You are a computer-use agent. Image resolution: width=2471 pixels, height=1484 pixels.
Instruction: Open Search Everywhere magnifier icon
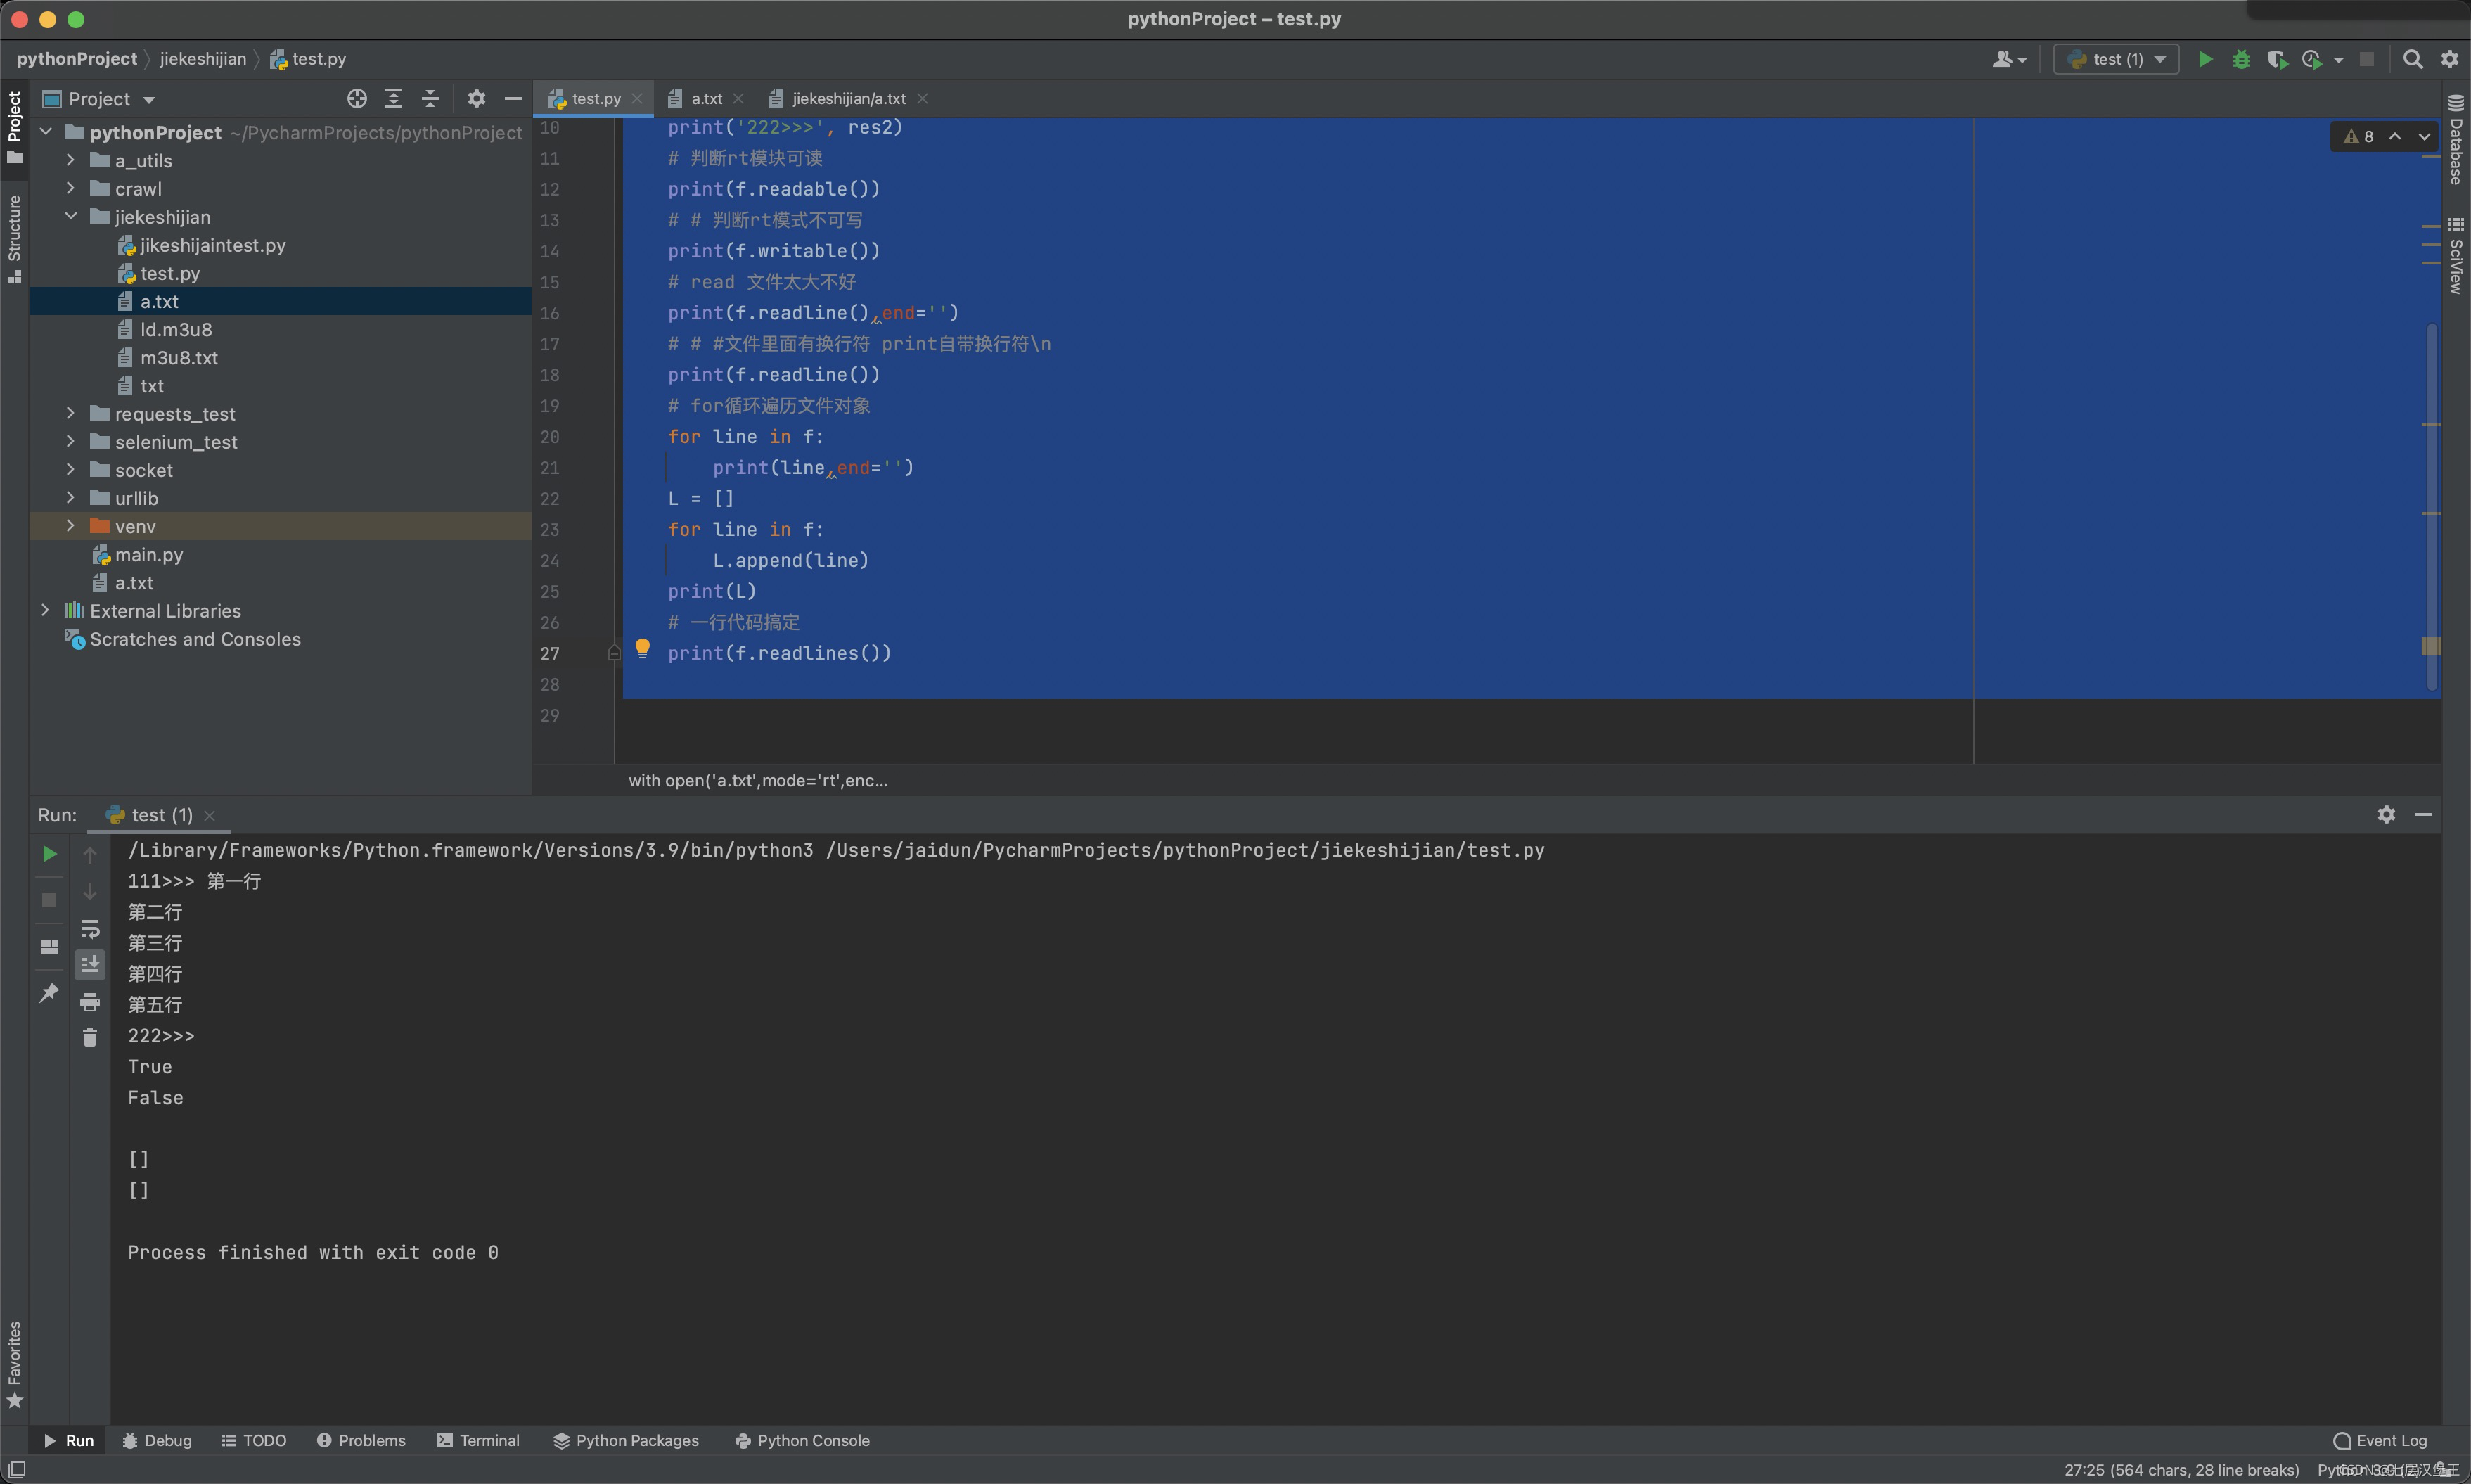point(2412,59)
